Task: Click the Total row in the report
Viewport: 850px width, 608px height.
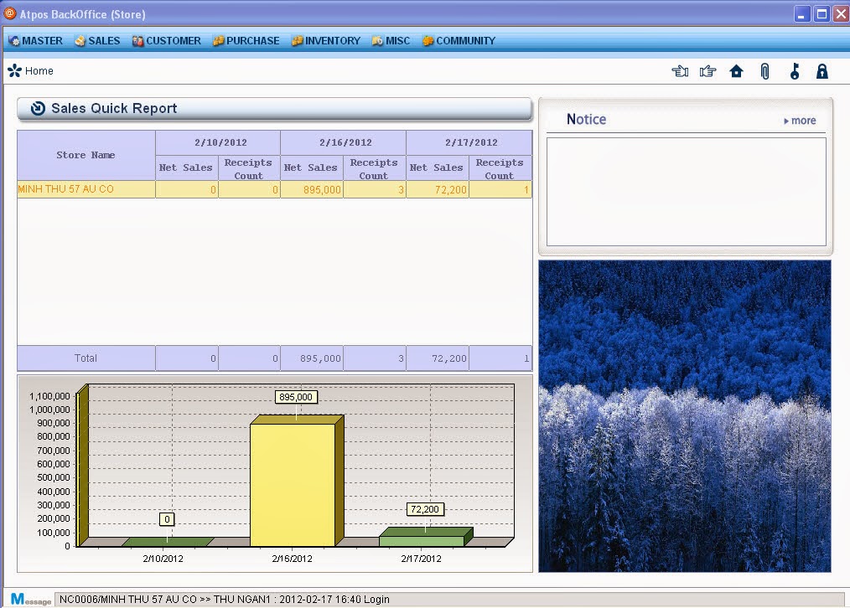Action: (86, 358)
